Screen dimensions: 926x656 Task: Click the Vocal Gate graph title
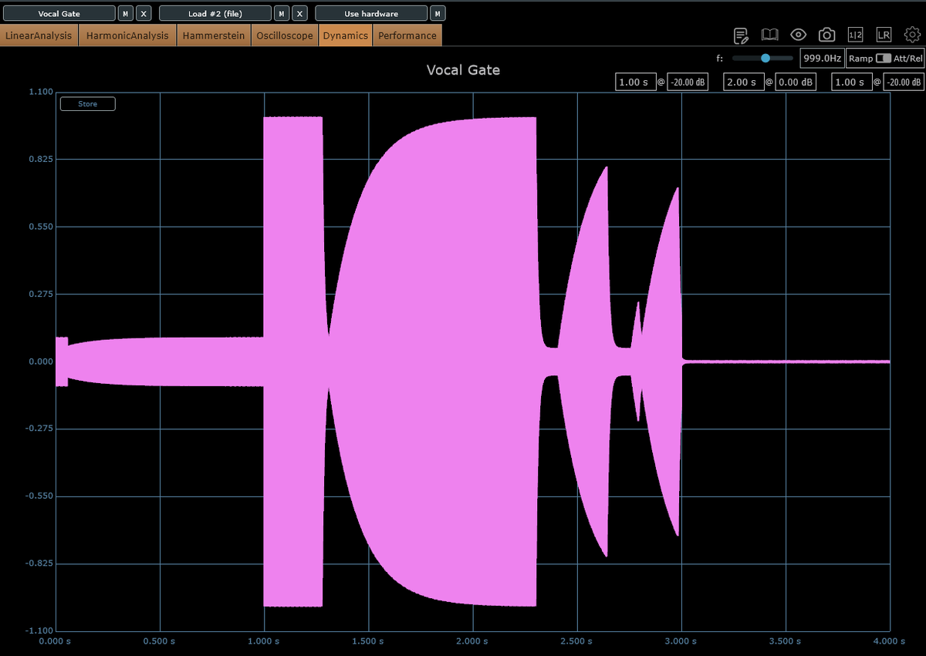click(463, 70)
